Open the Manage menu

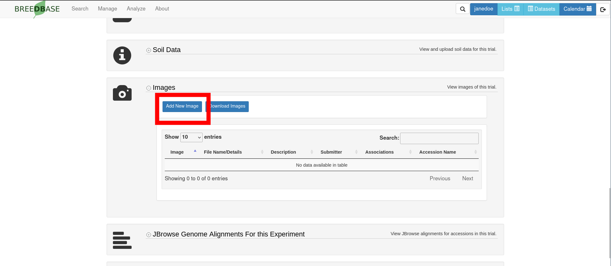tap(107, 9)
